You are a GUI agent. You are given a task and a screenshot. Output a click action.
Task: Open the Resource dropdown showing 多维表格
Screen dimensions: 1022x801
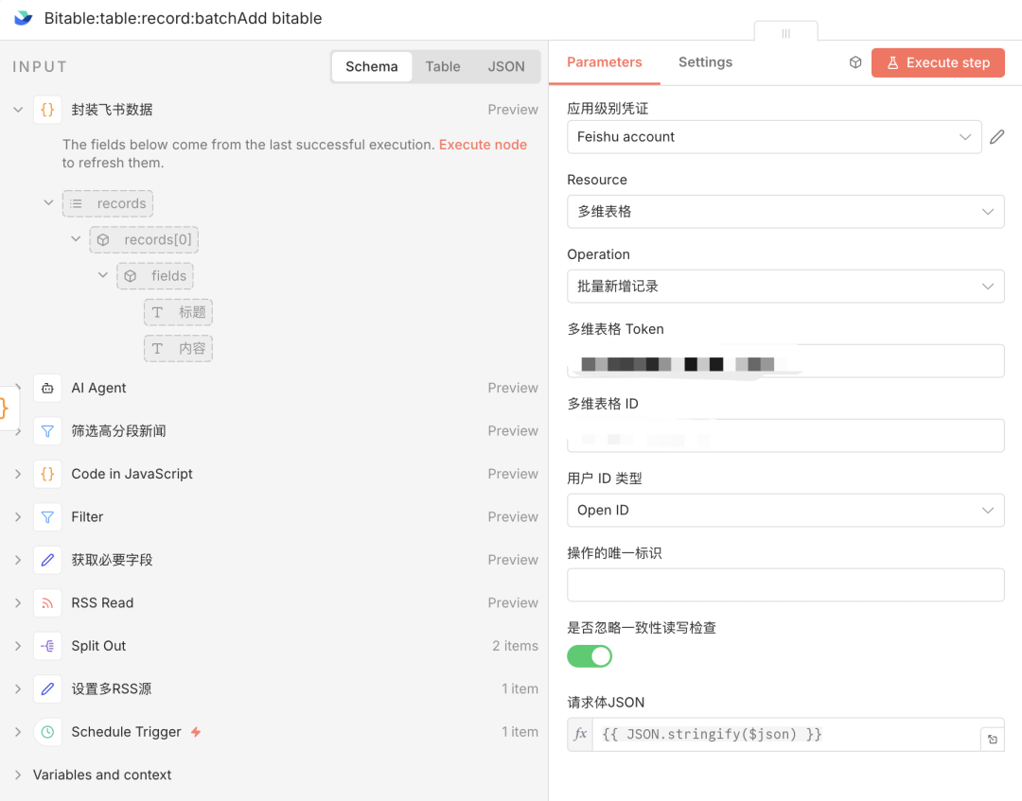(x=784, y=212)
